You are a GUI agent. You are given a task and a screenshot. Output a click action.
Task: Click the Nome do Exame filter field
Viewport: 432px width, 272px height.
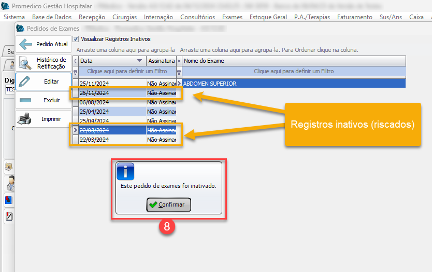[293, 72]
